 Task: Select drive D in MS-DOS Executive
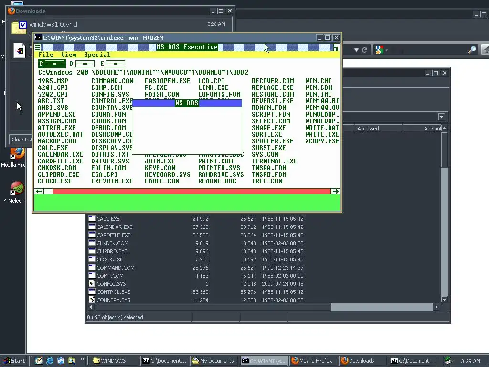82,64
